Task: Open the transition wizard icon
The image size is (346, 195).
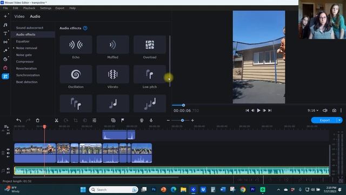Action: pos(113,120)
